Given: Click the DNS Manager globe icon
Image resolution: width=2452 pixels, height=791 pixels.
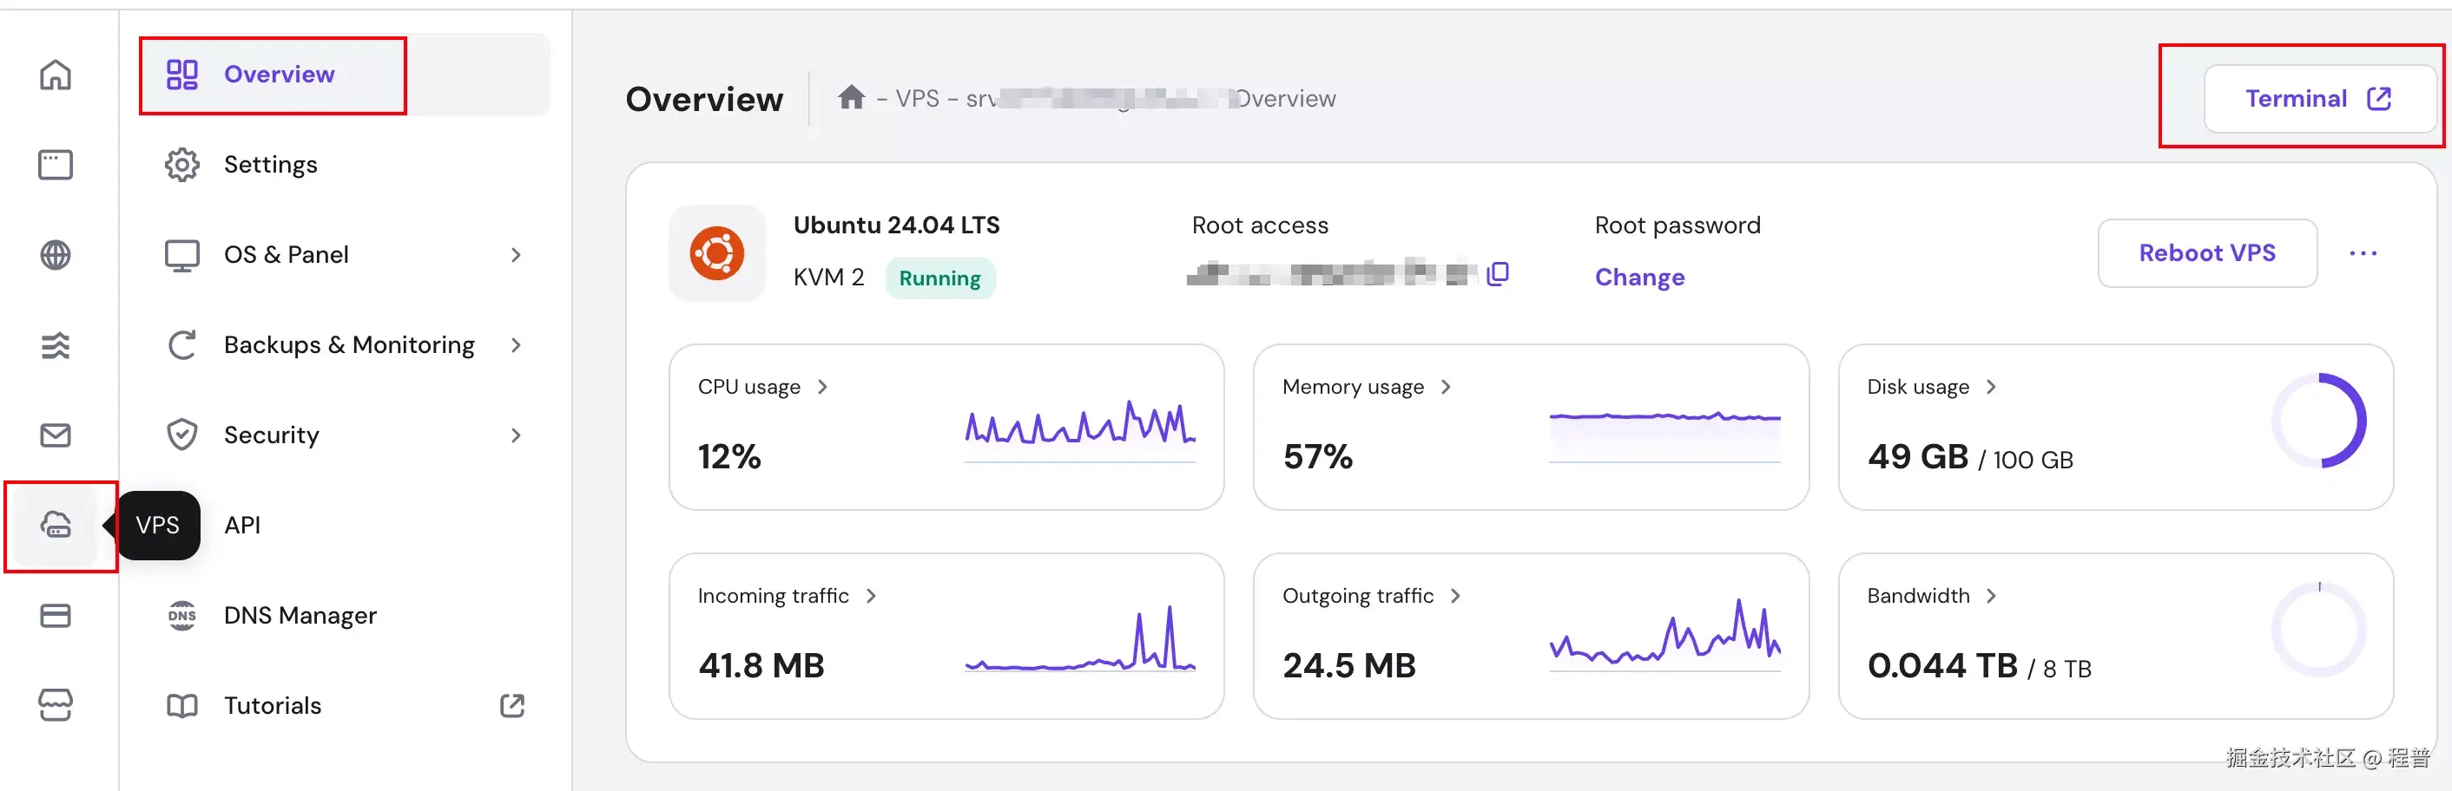Looking at the screenshot, I should [181, 615].
